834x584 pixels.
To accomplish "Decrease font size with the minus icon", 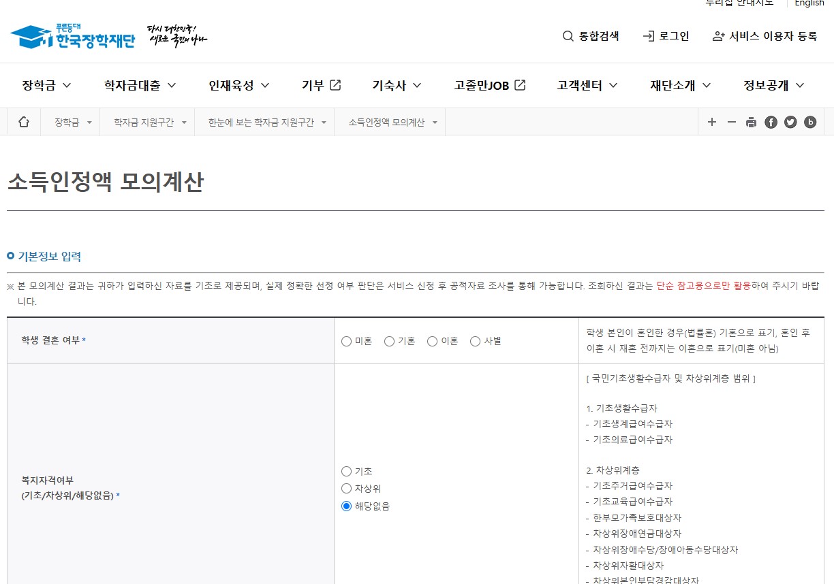I will point(731,123).
